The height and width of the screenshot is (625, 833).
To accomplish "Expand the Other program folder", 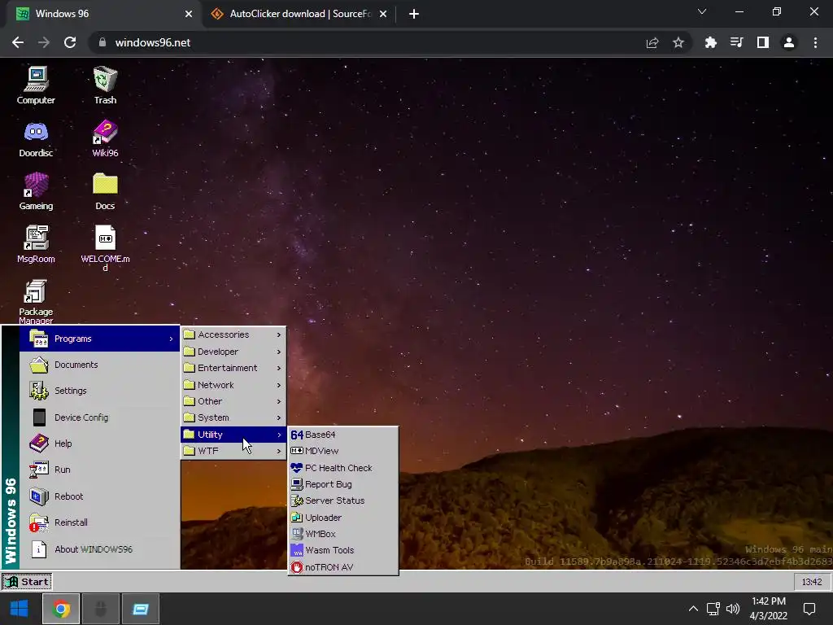I will (x=233, y=401).
